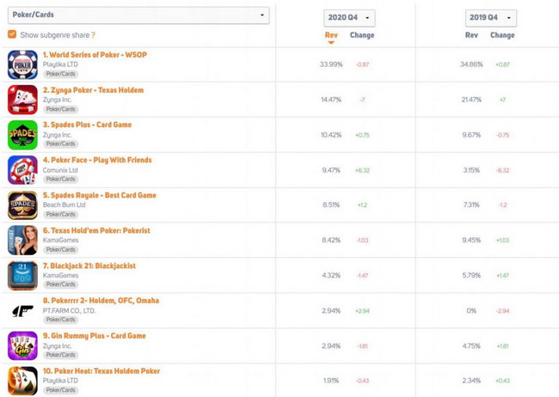The width and height of the screenshot is (559, 397).
Task: Click the 21.47% revenue value
Action: point(471,100)
